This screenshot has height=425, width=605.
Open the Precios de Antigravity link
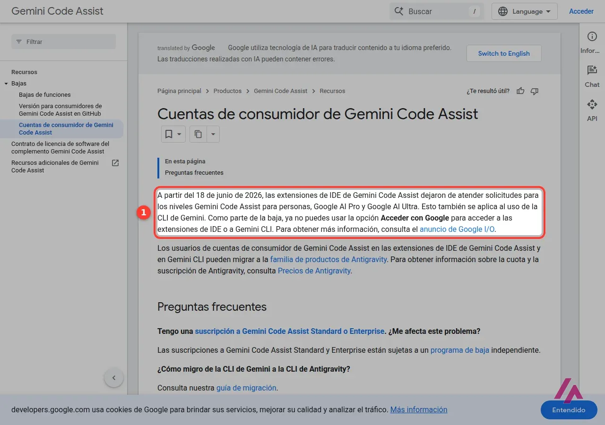click(314, 271)
